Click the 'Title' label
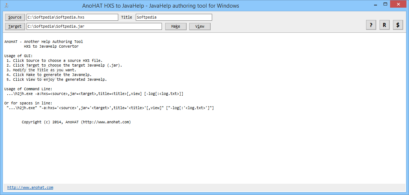Image resolution: width=409 pixels, height=195 pixels. (x=127, y=17)
